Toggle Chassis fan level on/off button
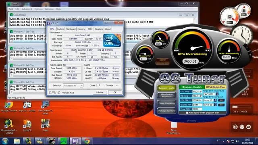Viewport: 258px width, 145px height. click(221, 105)
